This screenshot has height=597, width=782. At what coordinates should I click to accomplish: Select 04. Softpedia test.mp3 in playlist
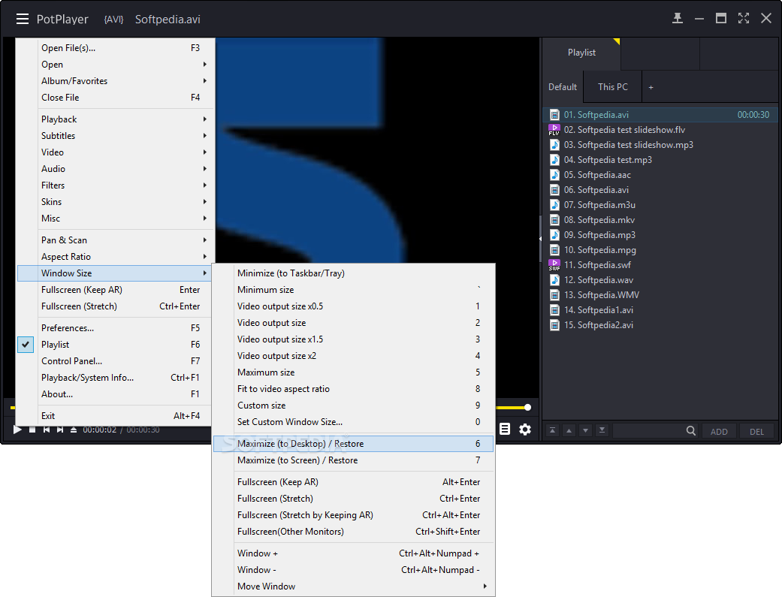coord(660,160)
